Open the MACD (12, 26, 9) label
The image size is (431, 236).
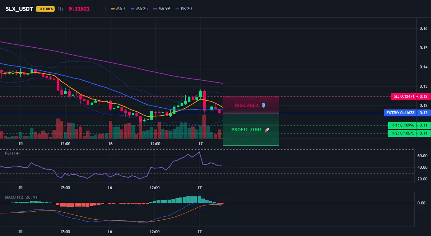coord(21,197)
